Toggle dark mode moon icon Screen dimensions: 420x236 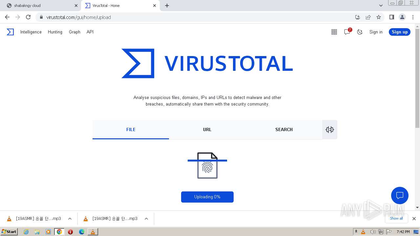click(x=360, y=32)
